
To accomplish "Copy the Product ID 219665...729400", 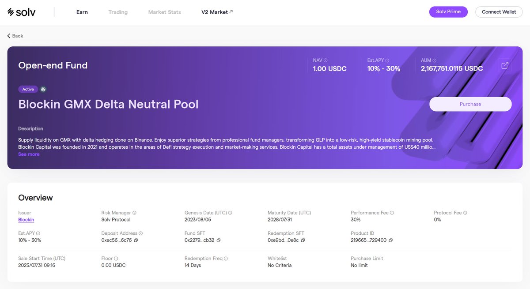I will point(391,240).
